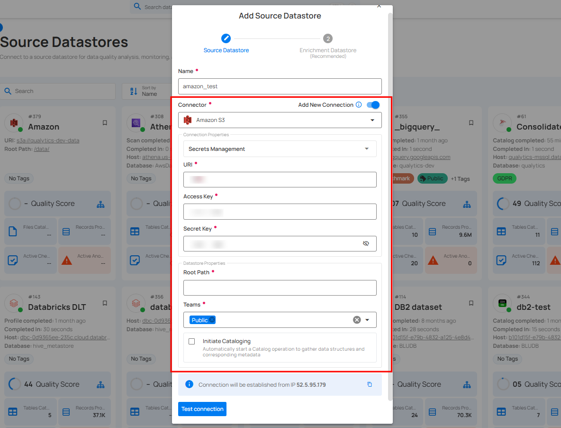Enable the Initiate Cataloging checkbox

(191, 341)
